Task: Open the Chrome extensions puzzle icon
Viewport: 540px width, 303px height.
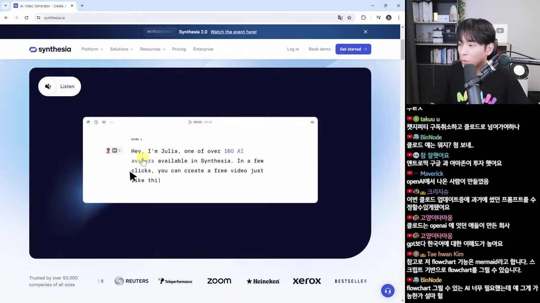Action: (364, 18)
